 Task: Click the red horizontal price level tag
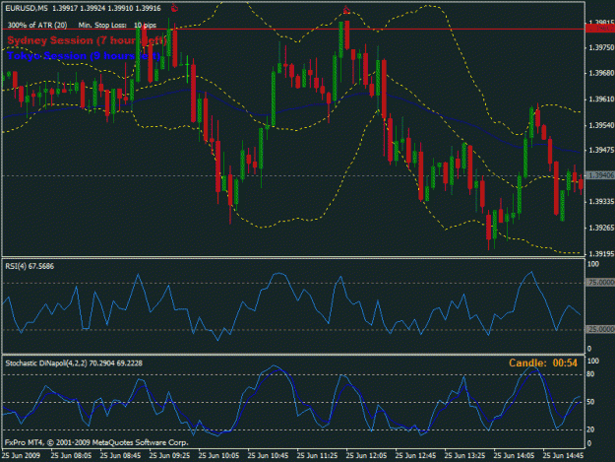tap(599, 29)
